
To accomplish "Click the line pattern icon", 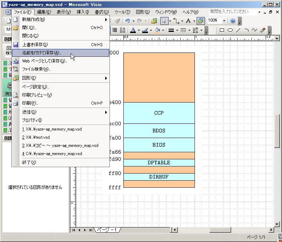I will (x=183, y=30).
